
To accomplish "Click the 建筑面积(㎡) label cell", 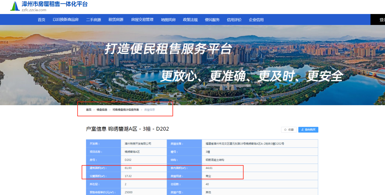I will pyautogui.click(x=103, y=168).
